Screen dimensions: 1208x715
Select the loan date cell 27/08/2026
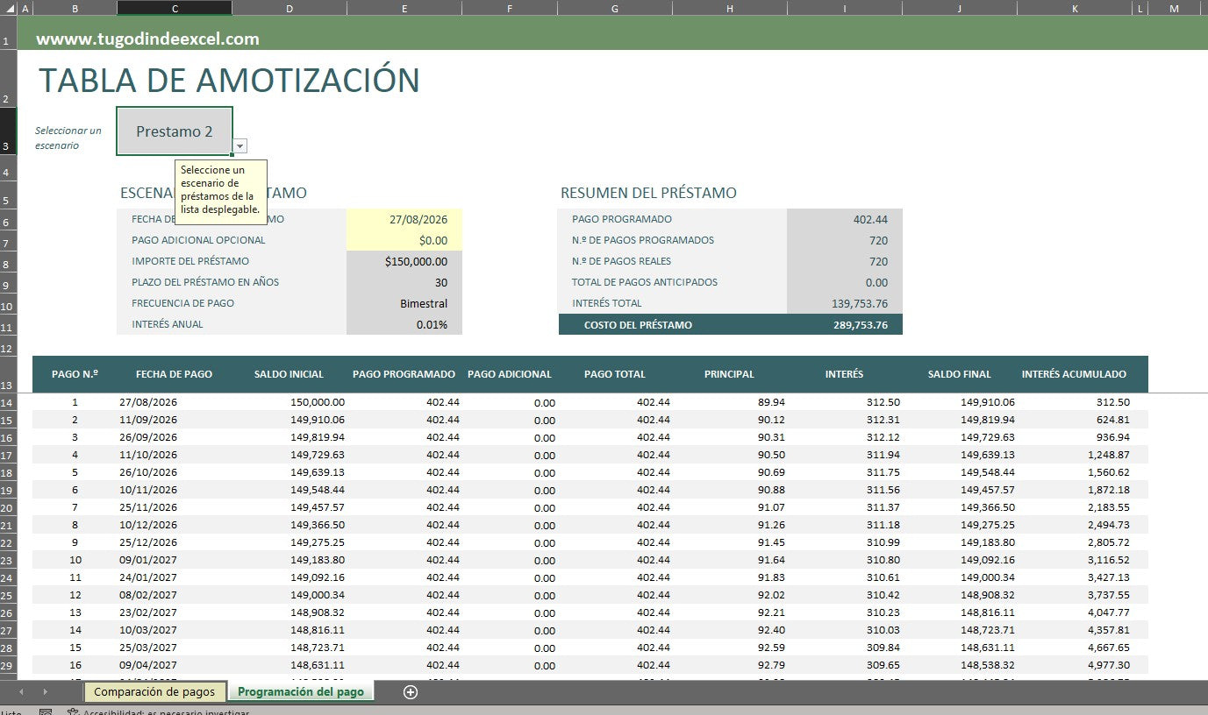(404, 219)
